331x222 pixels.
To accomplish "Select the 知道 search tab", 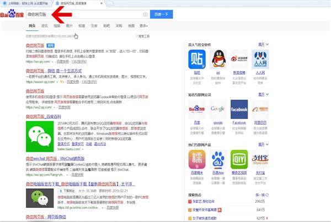I will pyautogui.click(x=82, y=26).
